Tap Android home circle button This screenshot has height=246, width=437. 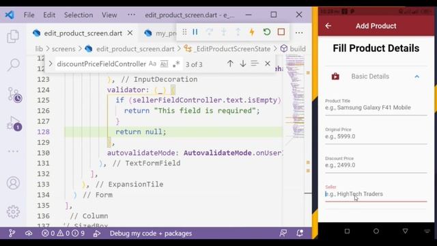(x=376, y=231)
